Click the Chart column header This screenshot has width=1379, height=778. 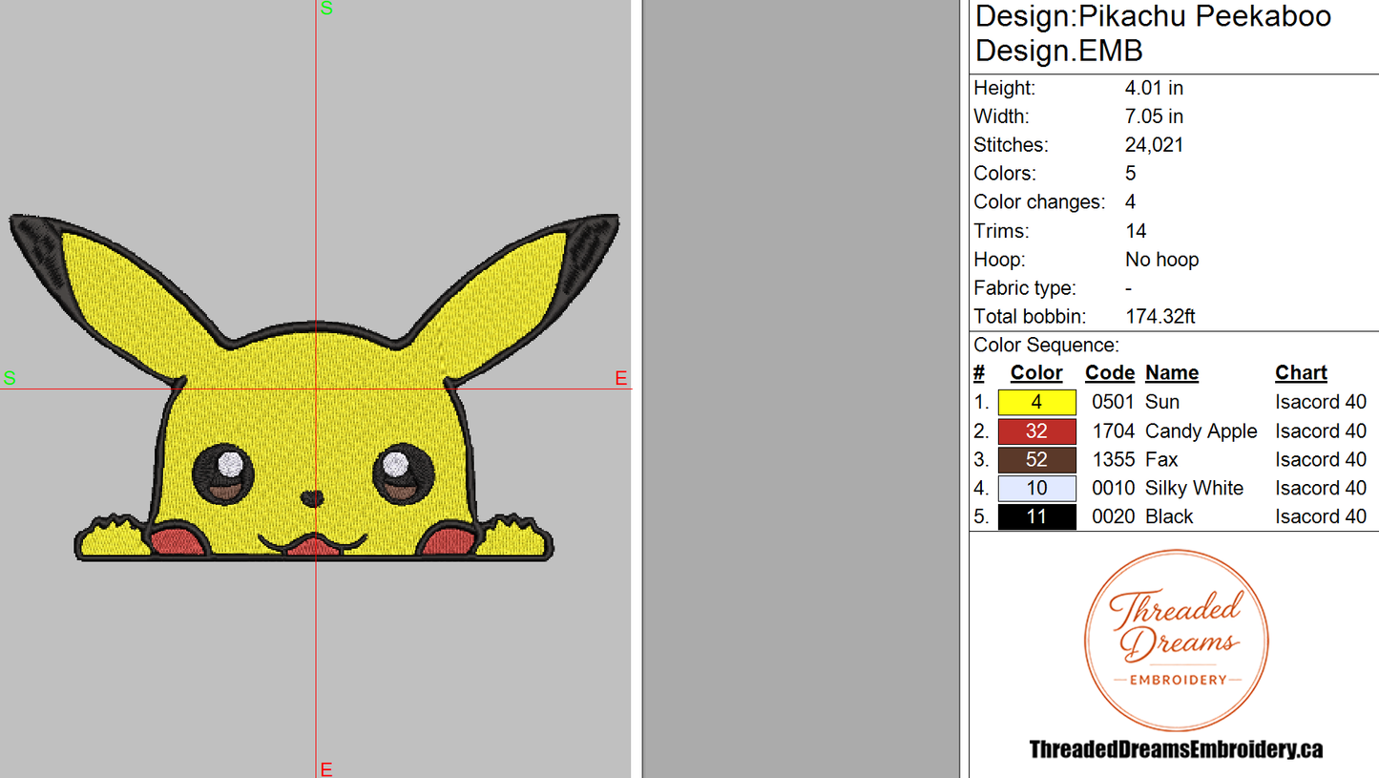1302,373
